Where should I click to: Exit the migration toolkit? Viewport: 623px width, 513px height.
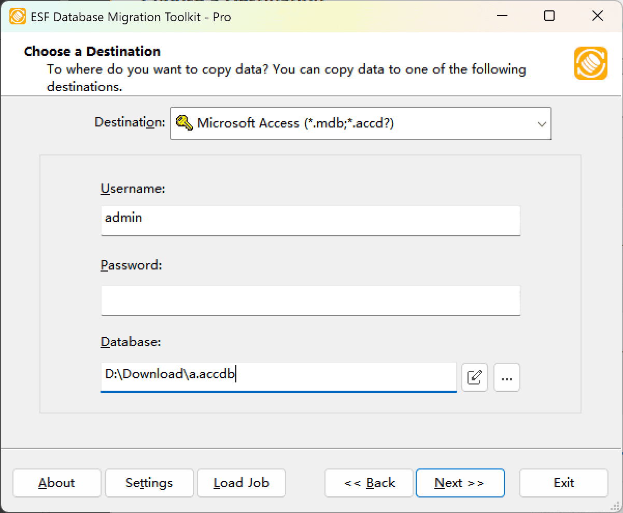click(x=563, y=482)
